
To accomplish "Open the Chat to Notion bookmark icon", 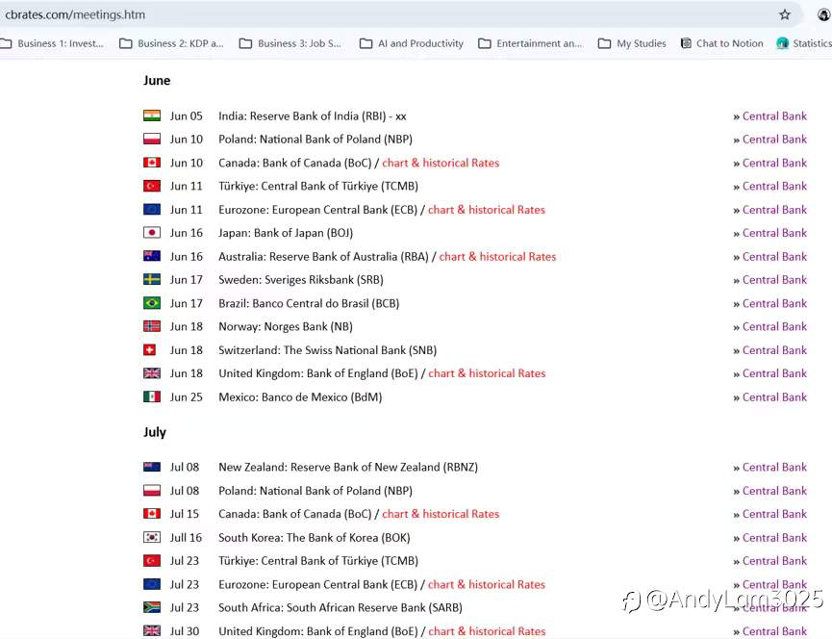I will tap(686, 43).
